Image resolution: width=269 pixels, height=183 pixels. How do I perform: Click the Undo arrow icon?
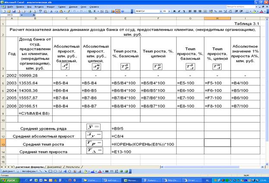(x=74, y=11)
